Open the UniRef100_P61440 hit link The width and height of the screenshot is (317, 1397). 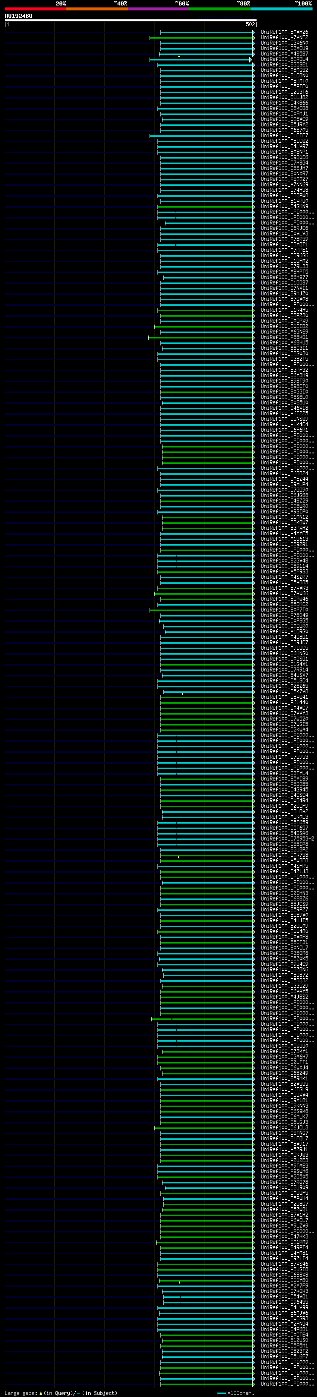(284, 702)
